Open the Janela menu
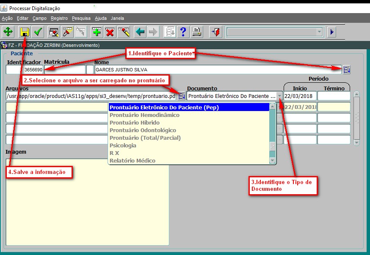 (117, 18)
